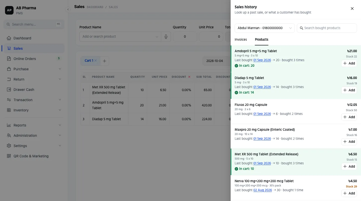Add Nerva tablet to cart

[349, 193]
